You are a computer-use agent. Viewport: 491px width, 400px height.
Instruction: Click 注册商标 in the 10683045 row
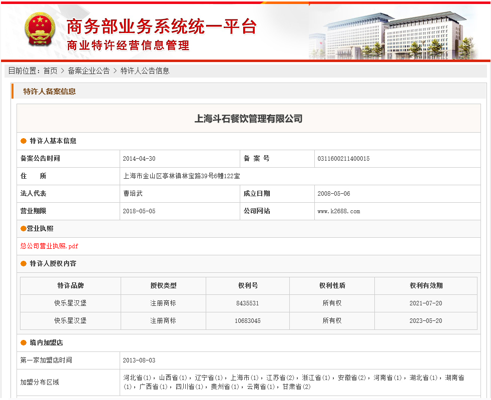[163, 321]
